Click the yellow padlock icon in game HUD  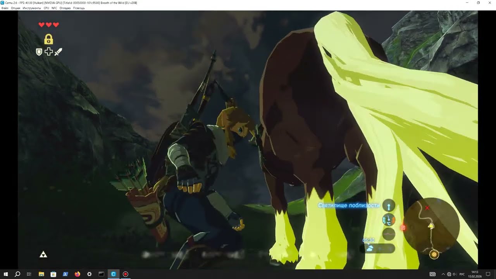point(48,39)
